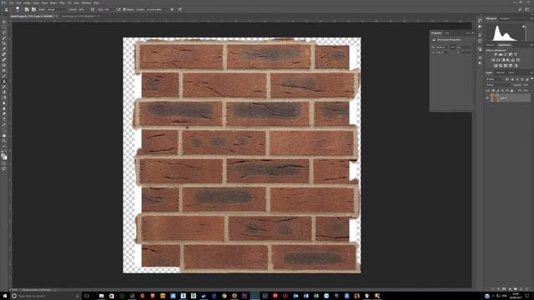Toggle Quick Mask mode
Viewport: 534px width, 300px height.
3,163
